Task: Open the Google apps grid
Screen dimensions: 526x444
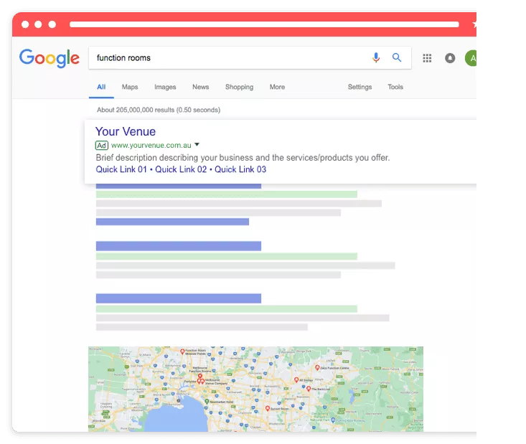Action: 427,58
